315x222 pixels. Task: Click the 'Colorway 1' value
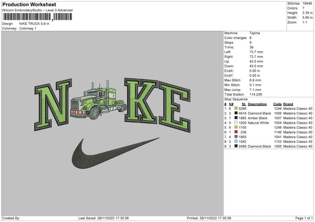point(28,28)
